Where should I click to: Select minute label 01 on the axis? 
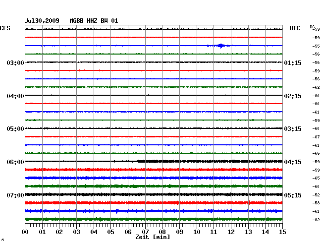point(42,232)
